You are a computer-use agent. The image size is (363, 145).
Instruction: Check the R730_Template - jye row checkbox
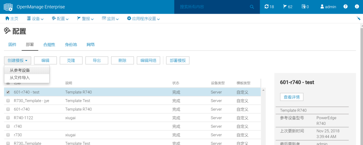[8, 100]
